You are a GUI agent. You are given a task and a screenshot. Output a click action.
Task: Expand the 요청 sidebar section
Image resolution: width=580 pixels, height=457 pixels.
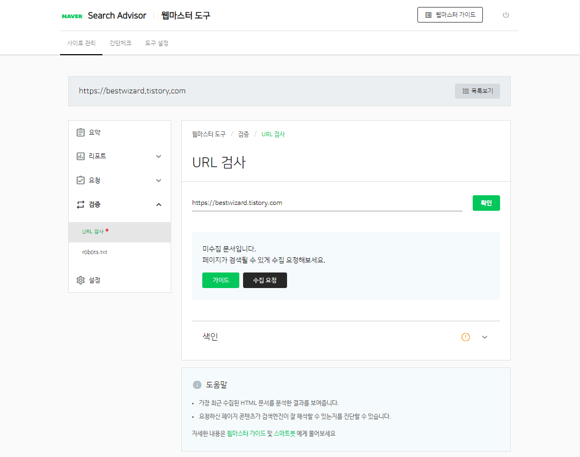158,180
